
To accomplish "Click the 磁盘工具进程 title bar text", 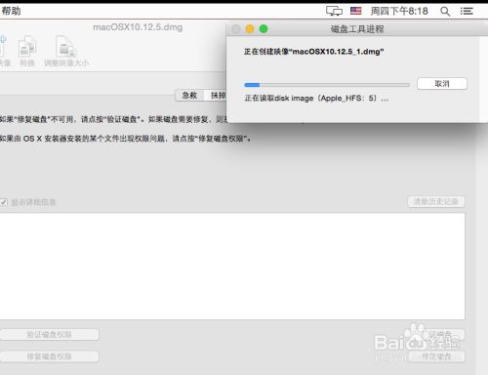I will coord(357,29).
